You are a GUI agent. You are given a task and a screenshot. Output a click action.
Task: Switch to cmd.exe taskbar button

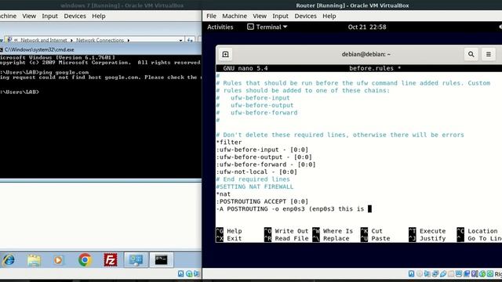tap(162, 260)
